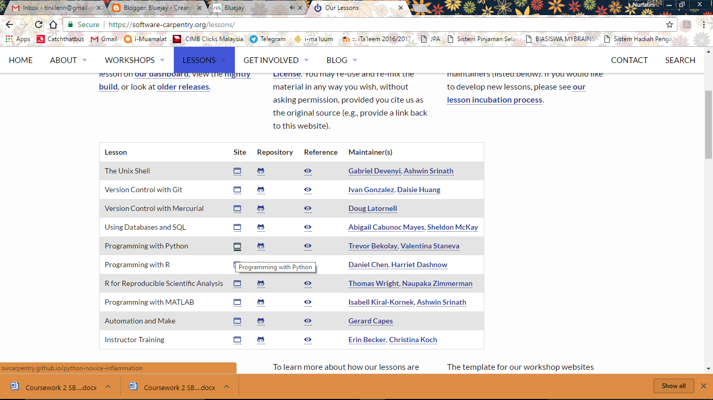The height and width of the screenshot is (400, 713).
Task: Expand the ABOUT menu
Action: pyautogui.click(x=68, y=60)
